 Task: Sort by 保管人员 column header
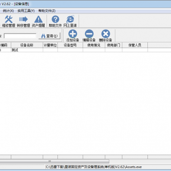tap(135, 45)
